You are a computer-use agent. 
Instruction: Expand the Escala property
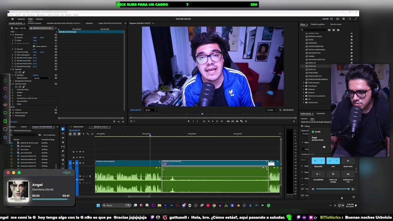click(x=13, y=41)
